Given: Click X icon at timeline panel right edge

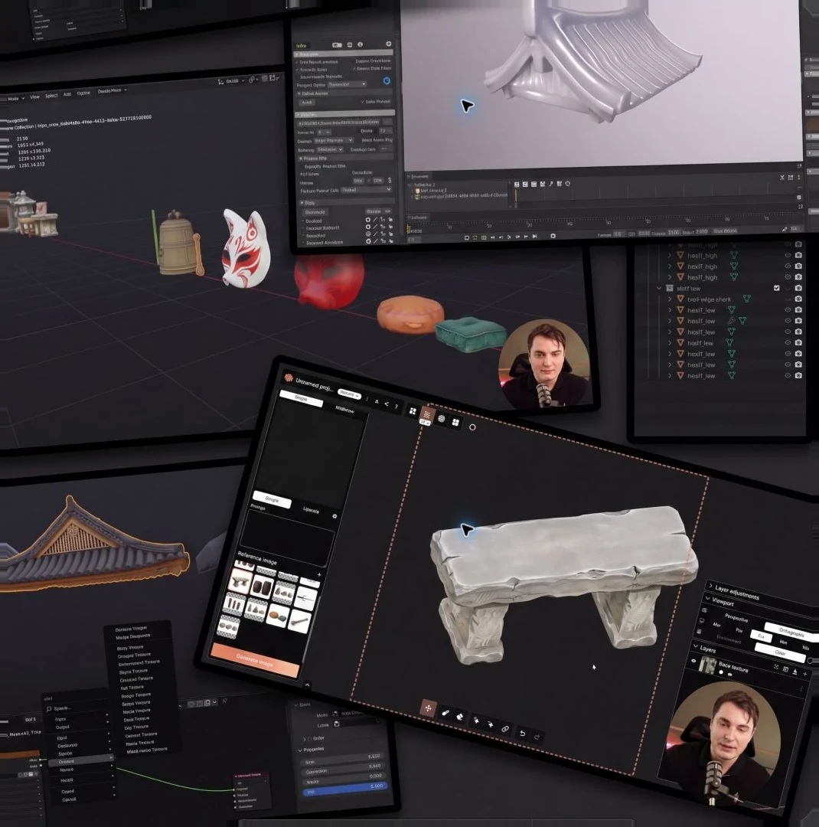Looking at the screenshot, I should point(782,178).
